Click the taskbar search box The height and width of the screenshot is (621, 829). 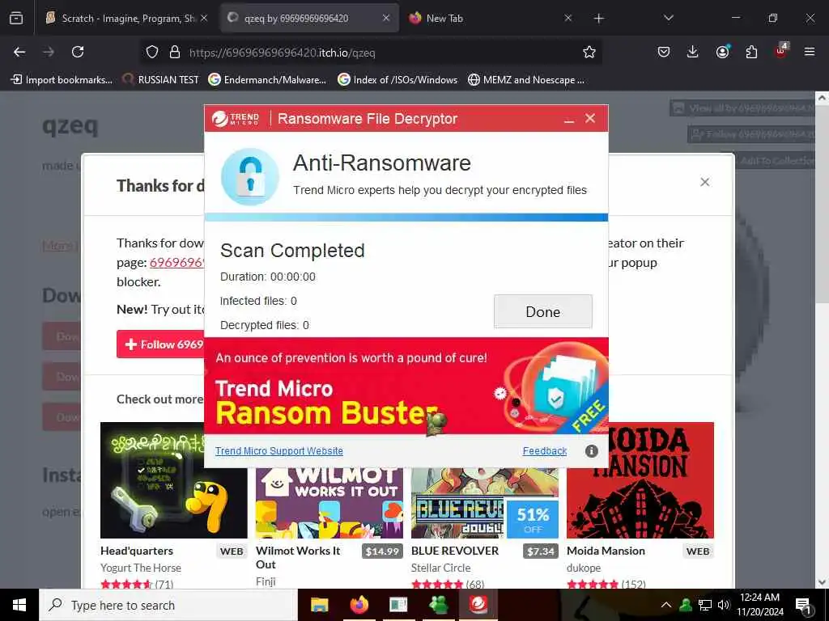(168, 605)
